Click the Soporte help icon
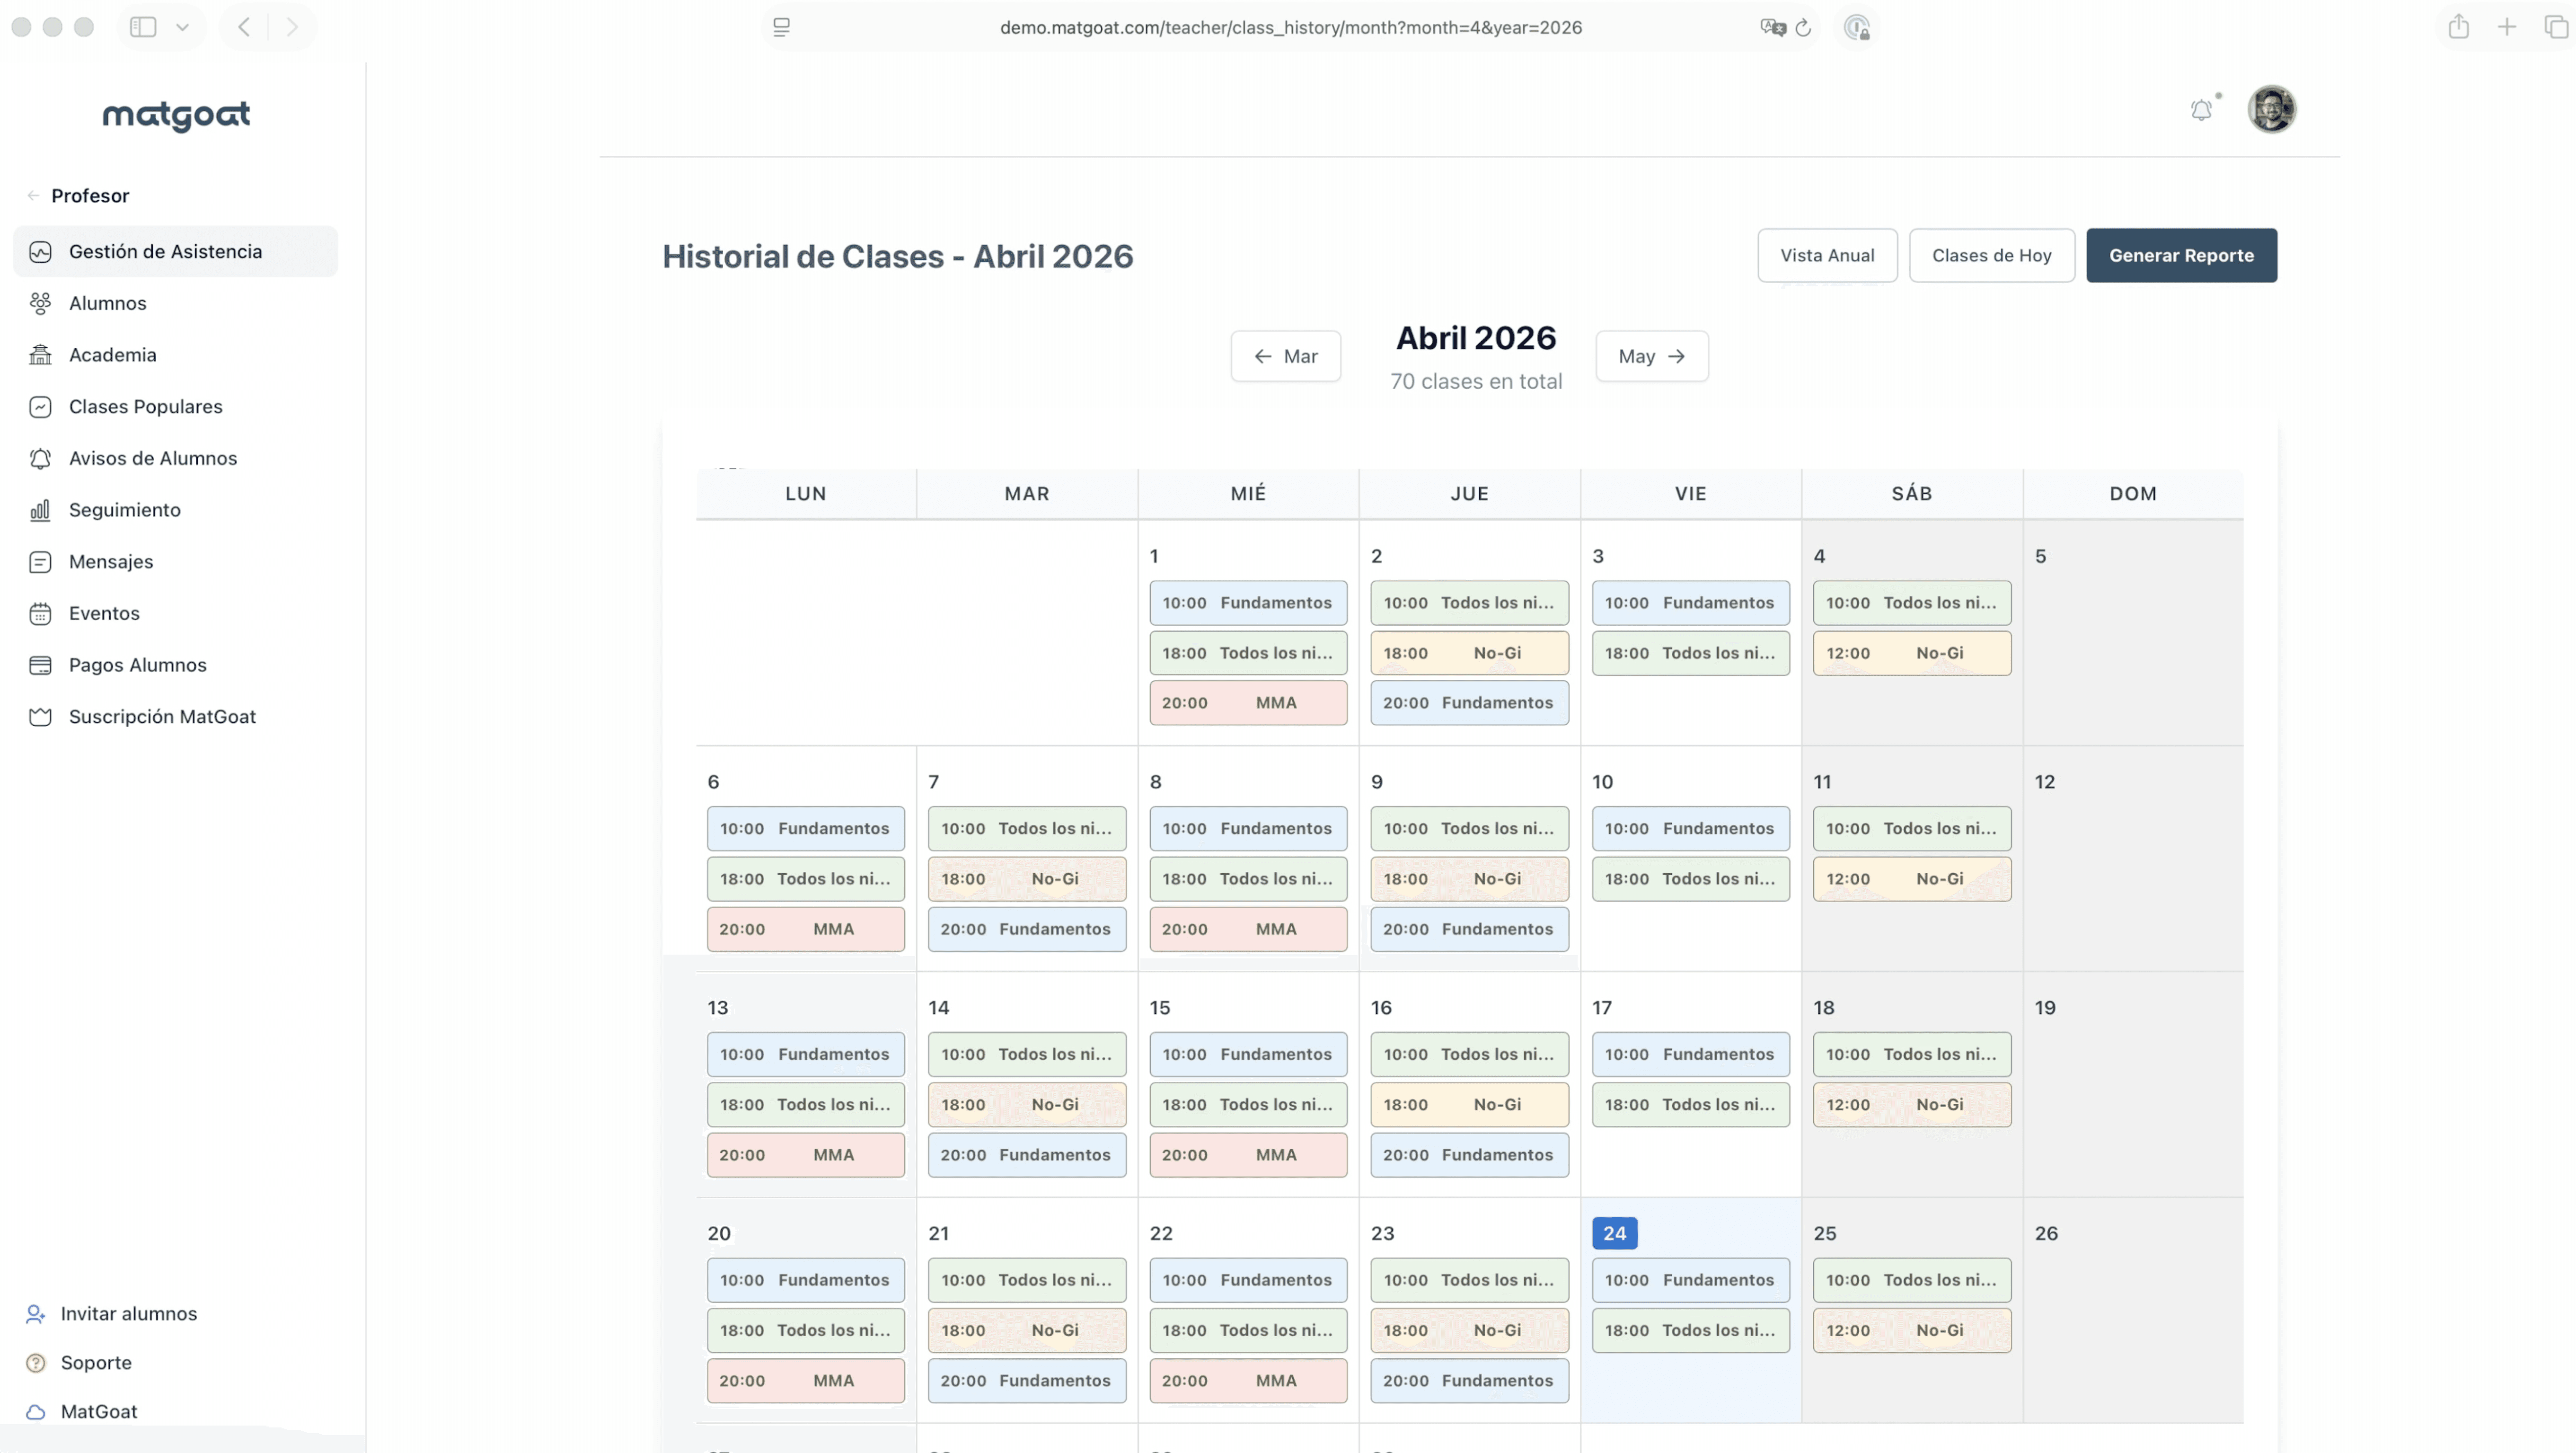This screenshot has width=2576, height=1453. point(36,1363)
